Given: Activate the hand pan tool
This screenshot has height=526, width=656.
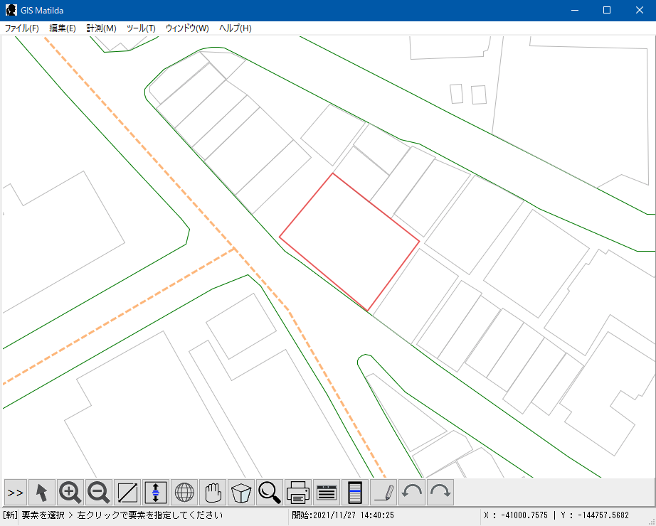Looking at the screenshot, I should [x=213, y=492].
